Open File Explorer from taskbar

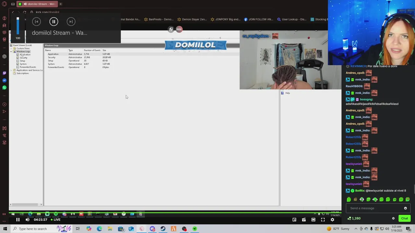coord(110,229)
